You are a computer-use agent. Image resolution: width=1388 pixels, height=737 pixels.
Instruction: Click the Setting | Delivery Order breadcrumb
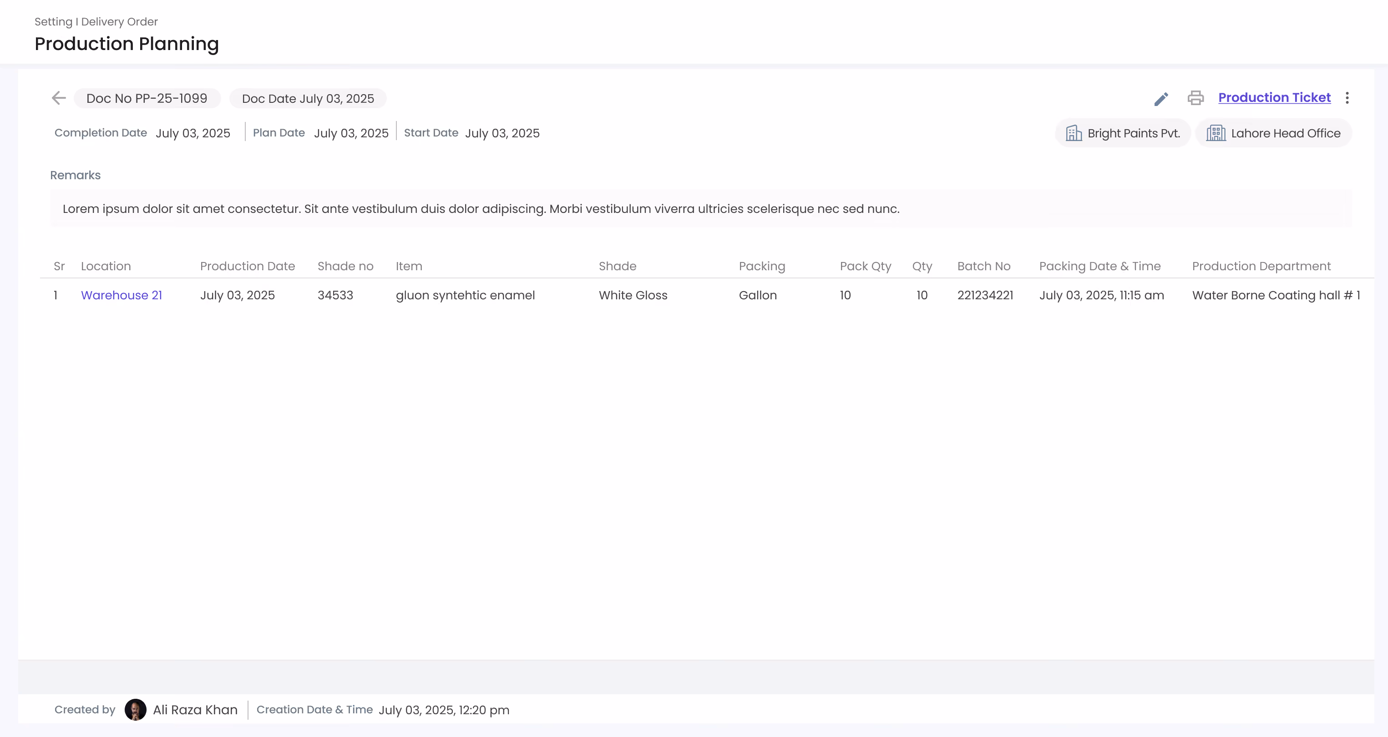pyautogui.click(x=96, y=22)
